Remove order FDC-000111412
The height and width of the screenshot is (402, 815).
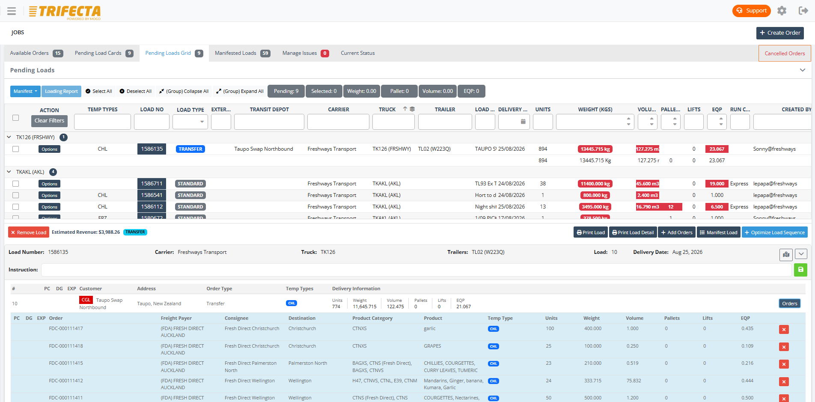(784, 382)
